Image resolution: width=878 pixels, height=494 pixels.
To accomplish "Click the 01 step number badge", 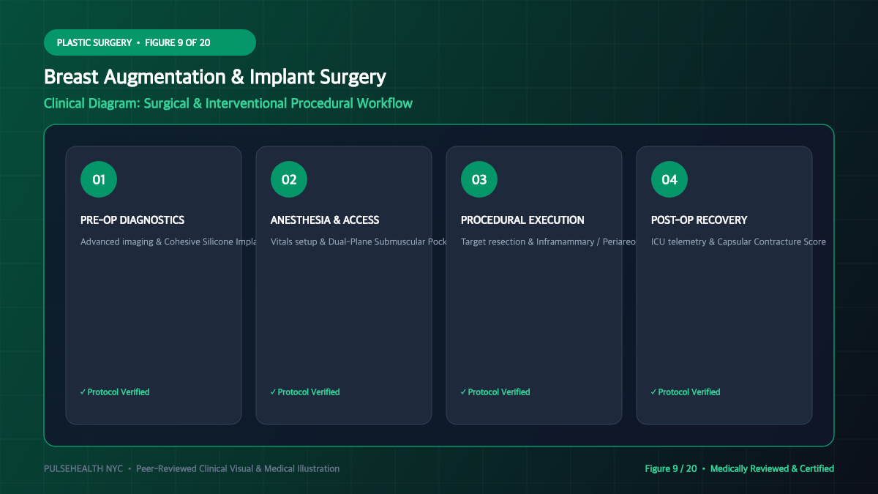I will pyautogui.click(x=99, y=179).
